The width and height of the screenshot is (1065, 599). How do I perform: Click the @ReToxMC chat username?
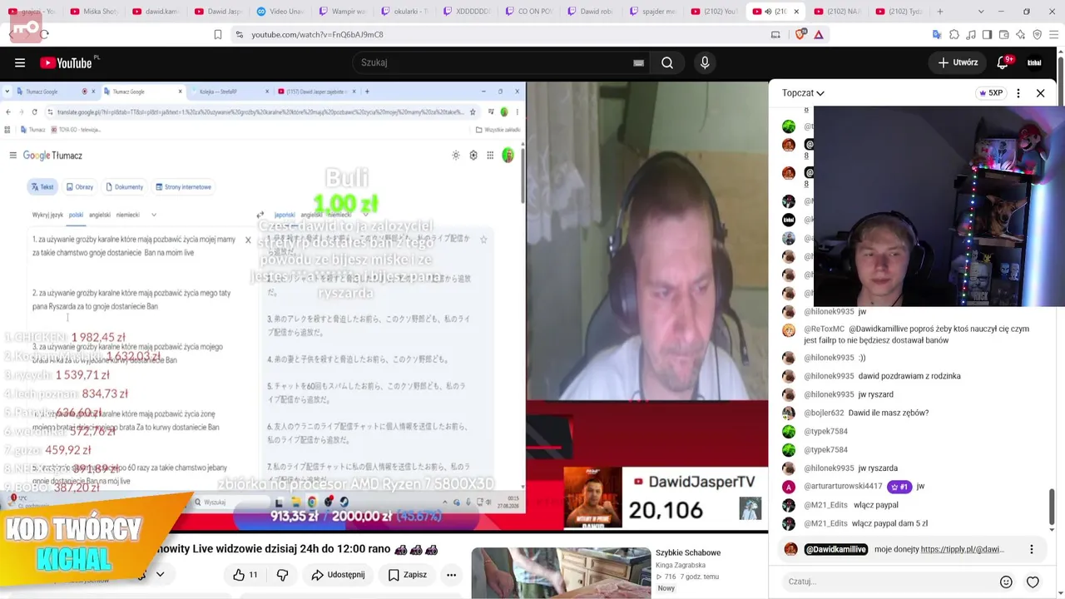[x=824, y=329]
